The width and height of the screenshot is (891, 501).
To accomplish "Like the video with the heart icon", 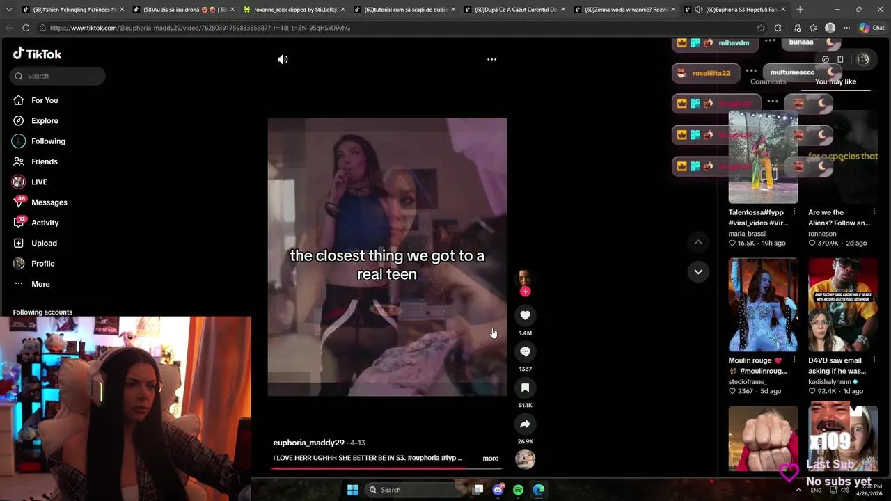I will click(x=525, y=315).
